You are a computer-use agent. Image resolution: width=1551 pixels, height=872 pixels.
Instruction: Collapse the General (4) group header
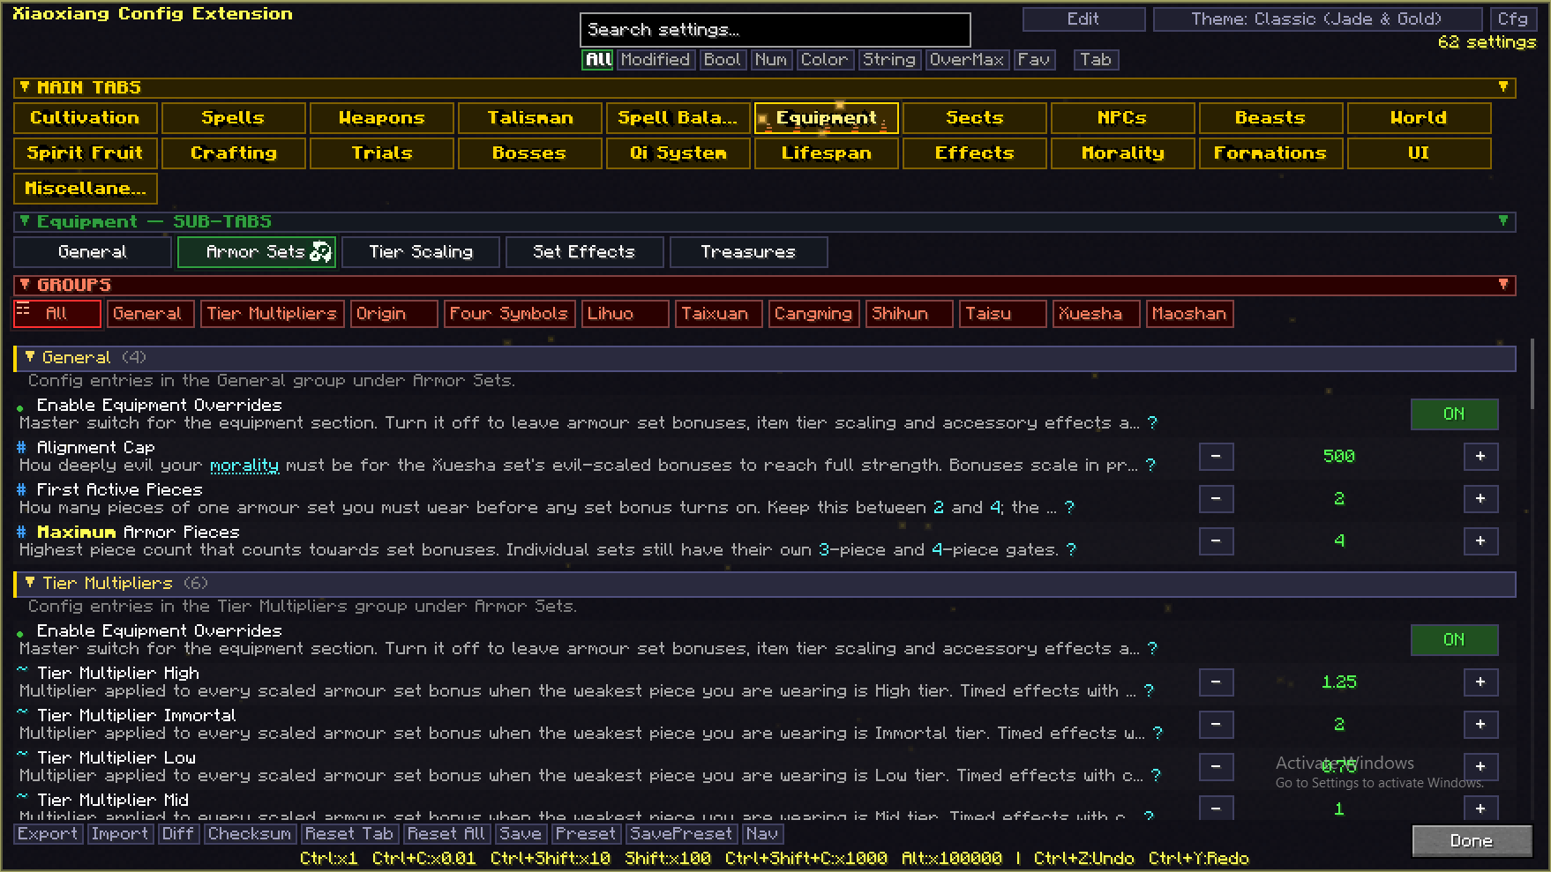[x=765, y=357]
